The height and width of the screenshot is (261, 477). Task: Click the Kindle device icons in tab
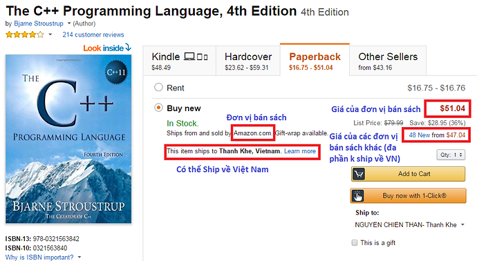[x=196, y=57]
